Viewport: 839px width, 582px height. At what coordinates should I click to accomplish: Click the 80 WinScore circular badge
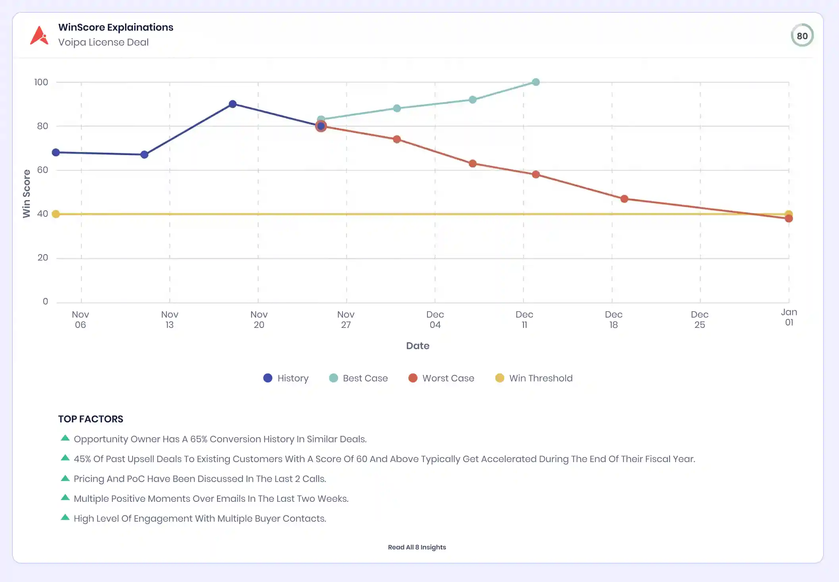[x=802, y=36]
